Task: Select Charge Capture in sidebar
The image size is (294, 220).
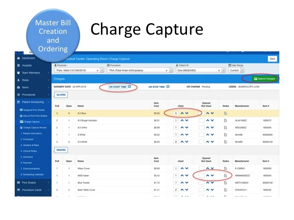Action: 30,121
